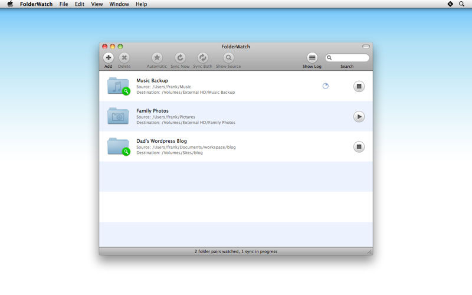Click Destination: /Volumes/External HD/Music Backup text
The height and width of the screenshot is (295, 472).
tap(185, 92)
